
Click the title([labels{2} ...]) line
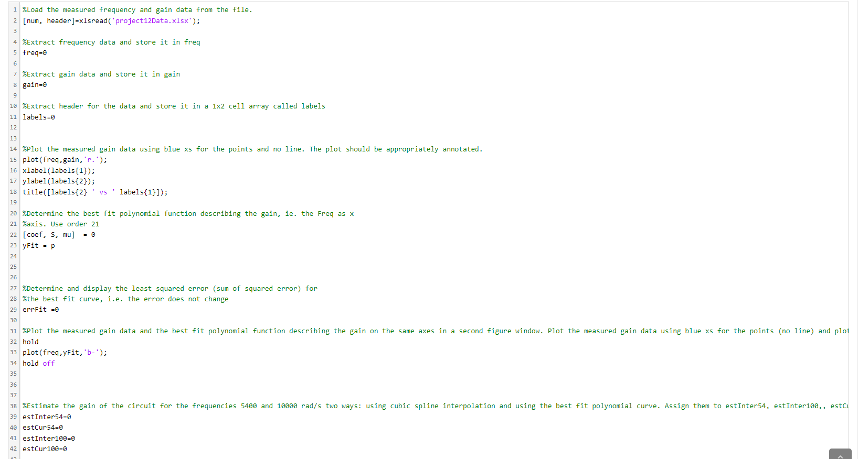click(x=95, y=192)
